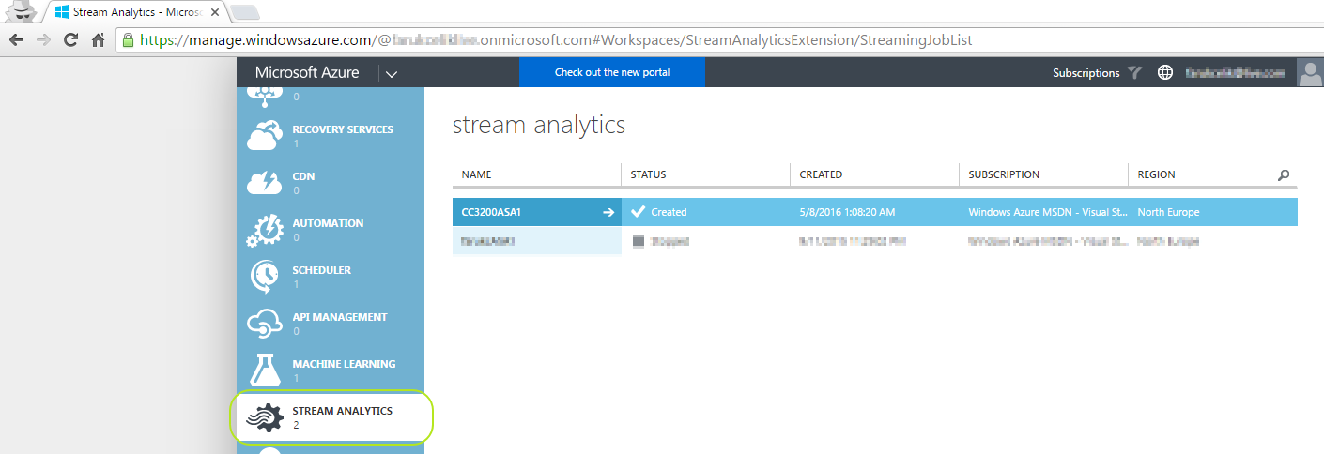This screenshot has height=454, width=1324.
Task: Open Machine Learning in sidebar
Action: tap(331, 370)
